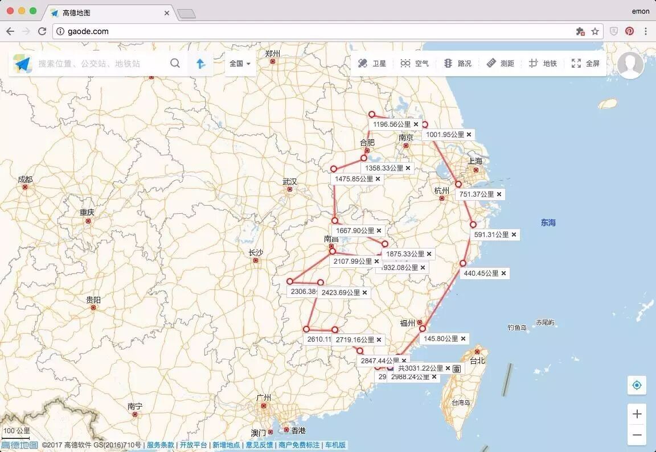Select the 测距 distance measuring tool
The width and height of the screenshot is (656, 452).
[501, 64]
